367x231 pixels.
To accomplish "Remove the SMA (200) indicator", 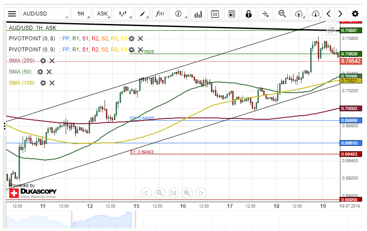I will tap(52, 61).
